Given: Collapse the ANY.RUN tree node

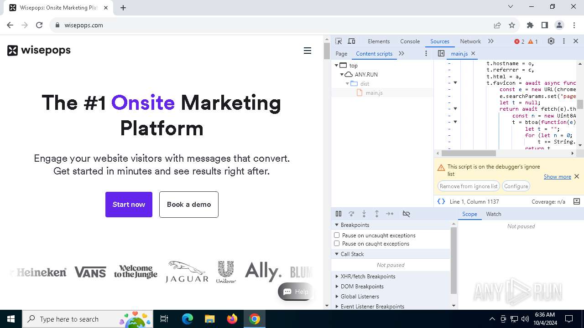Looking at the screenshot, I should click(342, 74).
